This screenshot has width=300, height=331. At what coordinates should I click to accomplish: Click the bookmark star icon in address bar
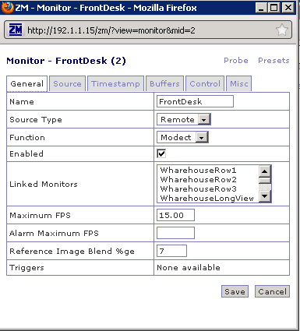(281, 30)
